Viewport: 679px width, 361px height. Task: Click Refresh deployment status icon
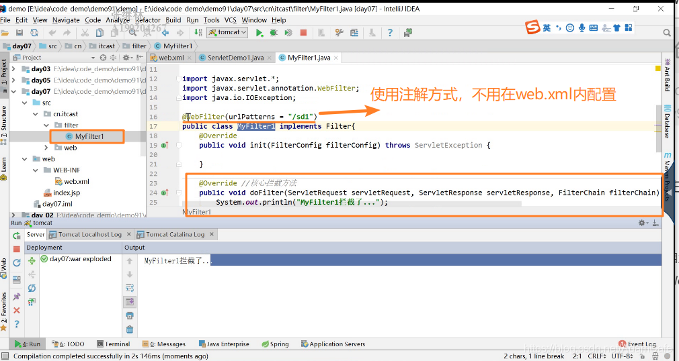click(x=32, y=288)
